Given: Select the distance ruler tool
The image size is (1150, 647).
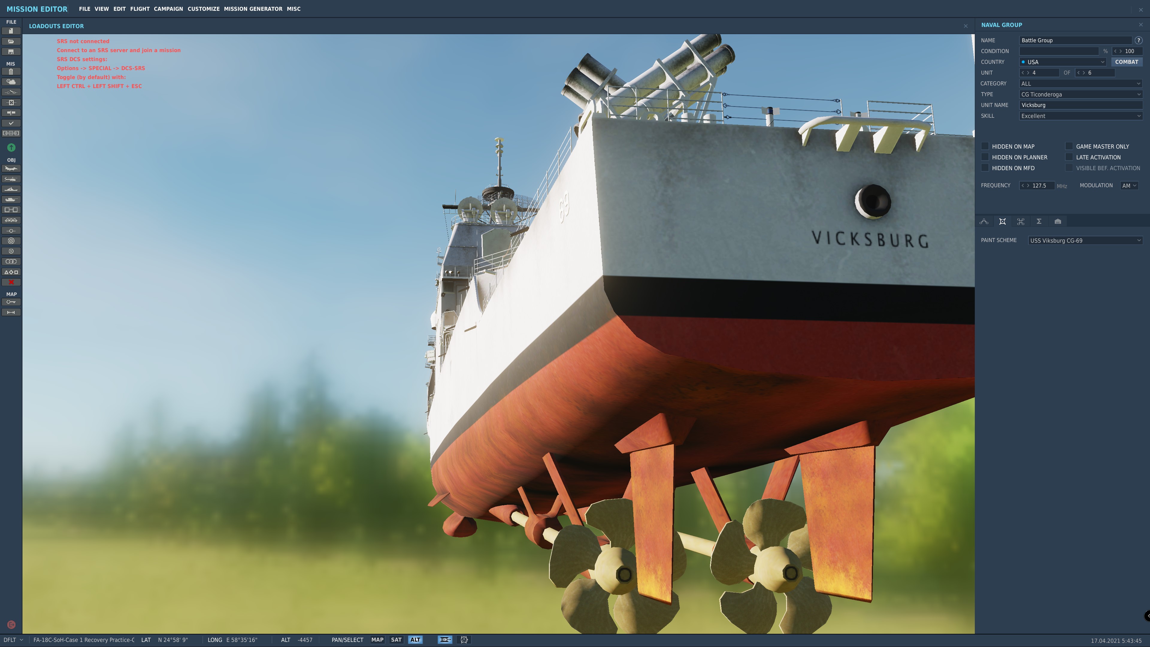Looking at the screenshot, I should 11,312.
